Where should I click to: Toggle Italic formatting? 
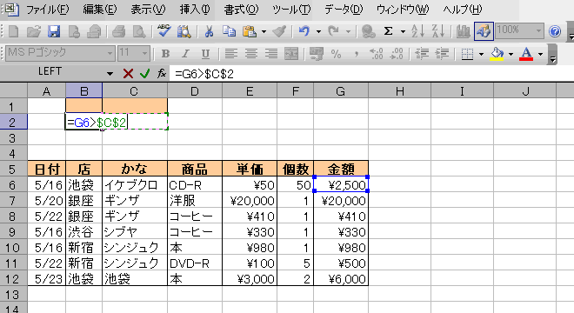coord(185,54)
